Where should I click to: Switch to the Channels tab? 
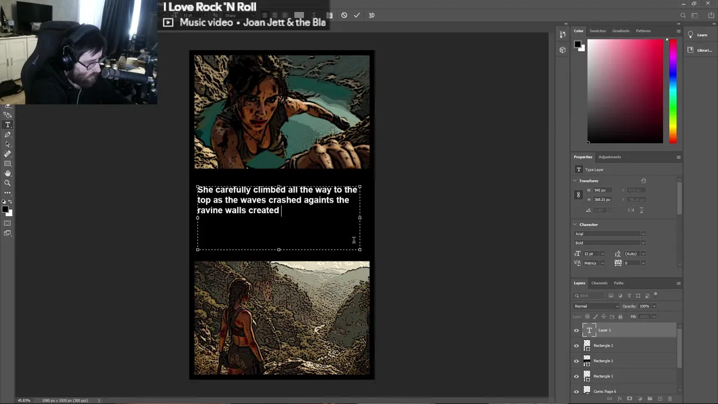[599, 283]
